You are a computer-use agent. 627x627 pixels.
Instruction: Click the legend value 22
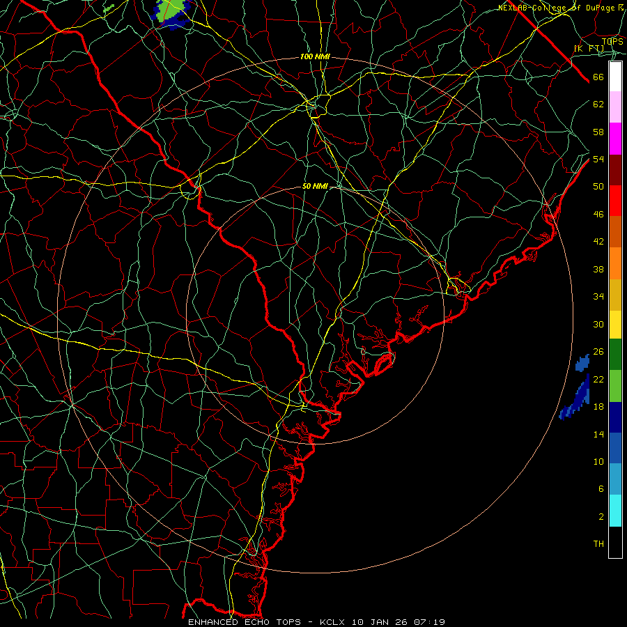(598, 379)
